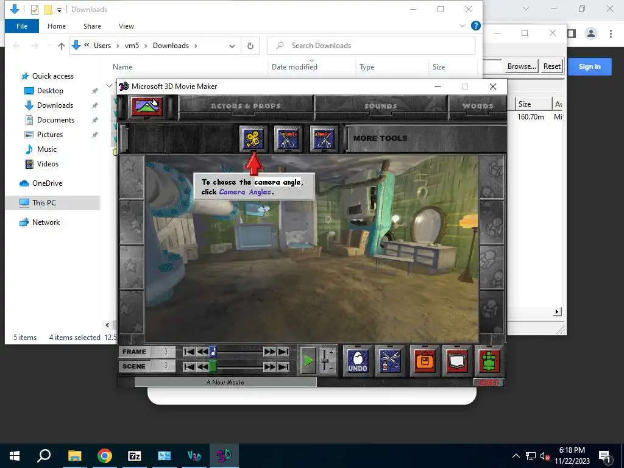This screenshot has width=624, height=468.
Task: Click the Camera Angles link in the tip
Action: [245, 192]
